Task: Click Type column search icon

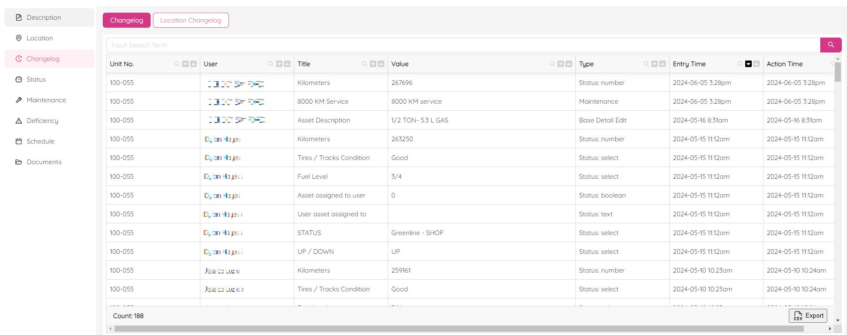Action: click(646, 64)
